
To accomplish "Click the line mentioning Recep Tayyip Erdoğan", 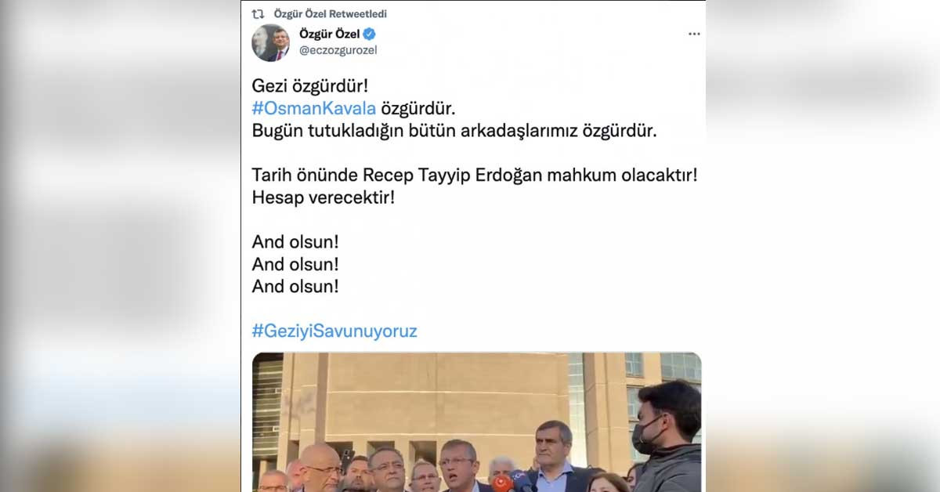I will click(x=475, y=175).
